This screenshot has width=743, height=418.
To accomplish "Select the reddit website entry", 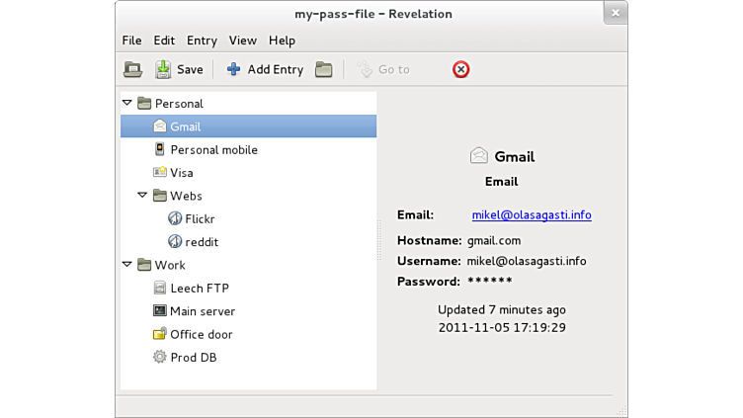I will [202, 242].
